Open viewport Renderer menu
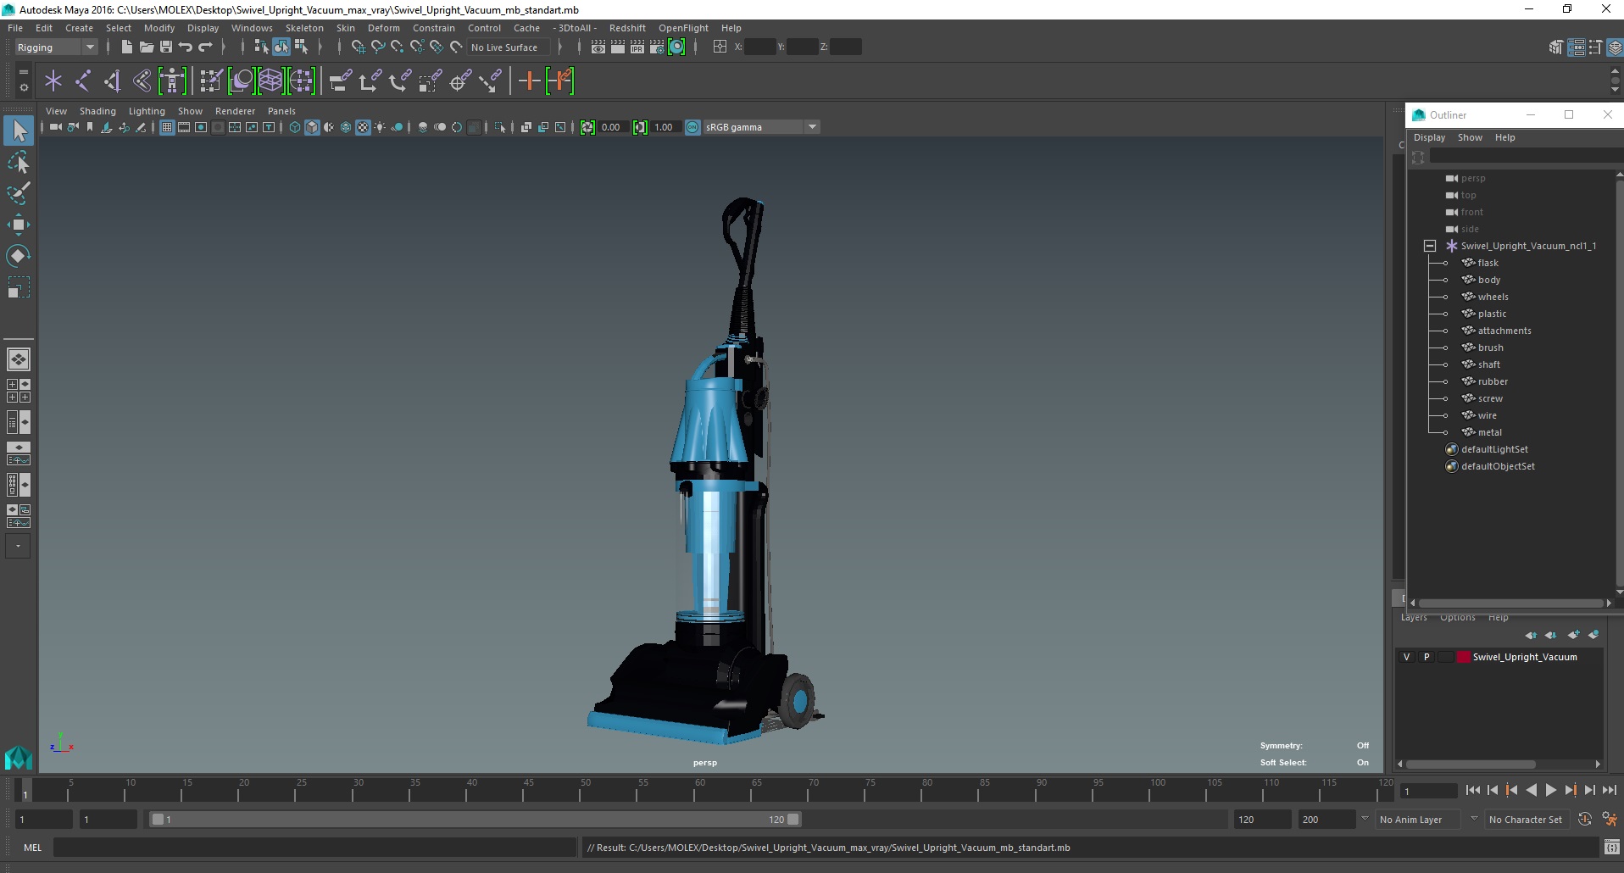This screenshot has width=1624, height=873. click(x=235, y=111)
